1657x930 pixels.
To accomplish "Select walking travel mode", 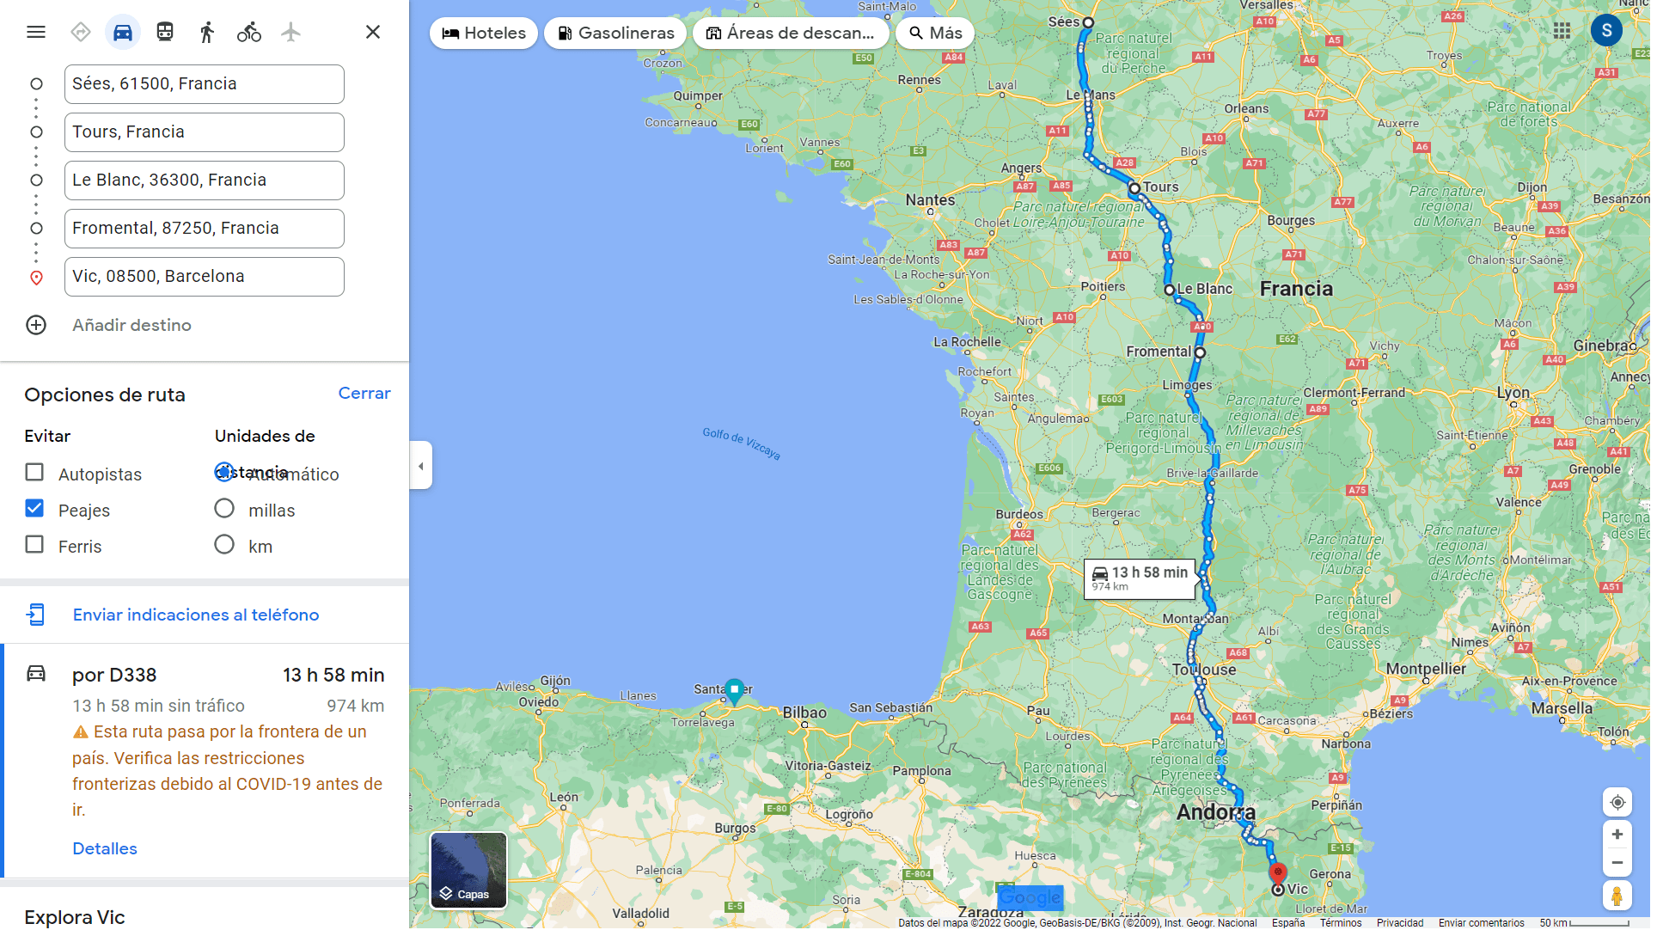I will 207,32.
